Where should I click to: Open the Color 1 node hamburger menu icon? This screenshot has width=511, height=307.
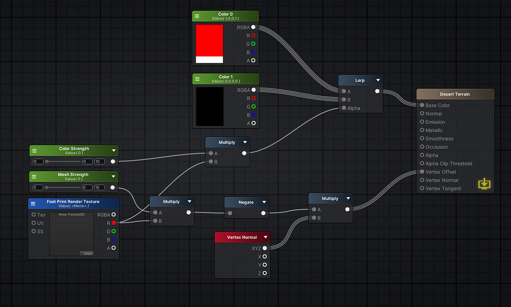click(x=197, y=79)
